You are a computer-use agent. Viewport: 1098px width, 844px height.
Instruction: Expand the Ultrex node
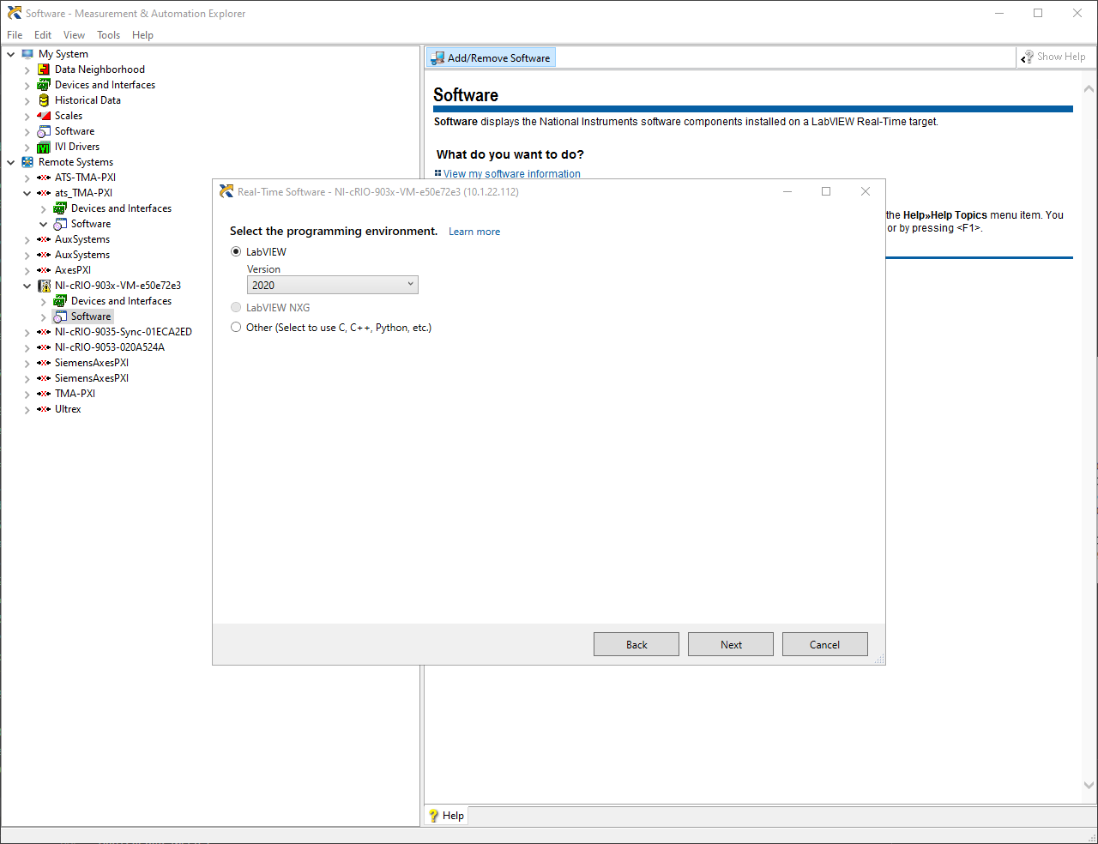tap(27, 409)
